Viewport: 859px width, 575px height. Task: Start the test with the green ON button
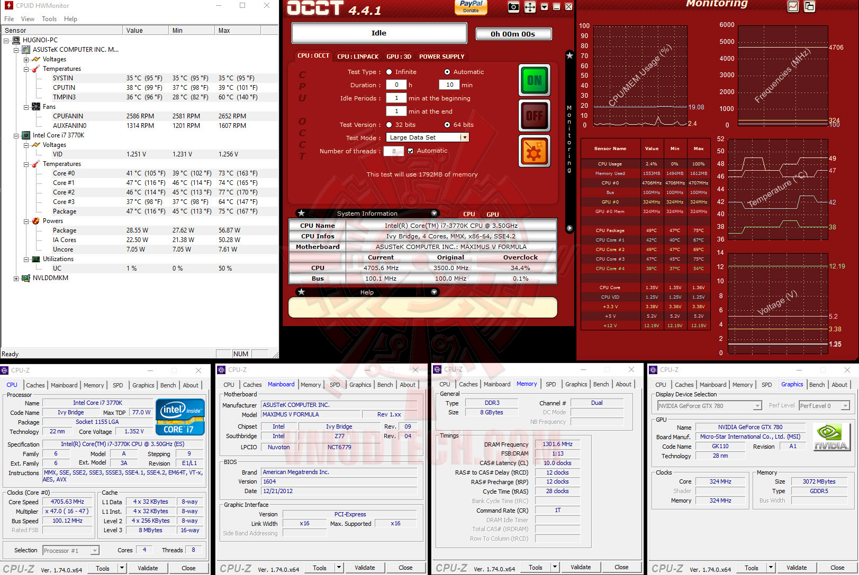534,80
